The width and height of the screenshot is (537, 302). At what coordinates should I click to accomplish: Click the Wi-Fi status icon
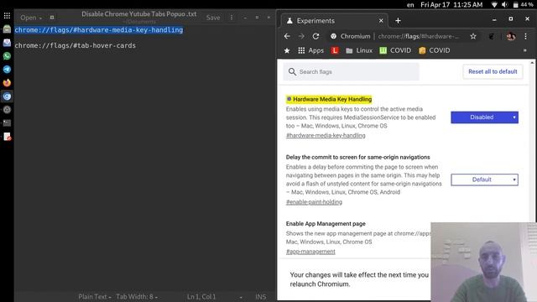point(494,5)
